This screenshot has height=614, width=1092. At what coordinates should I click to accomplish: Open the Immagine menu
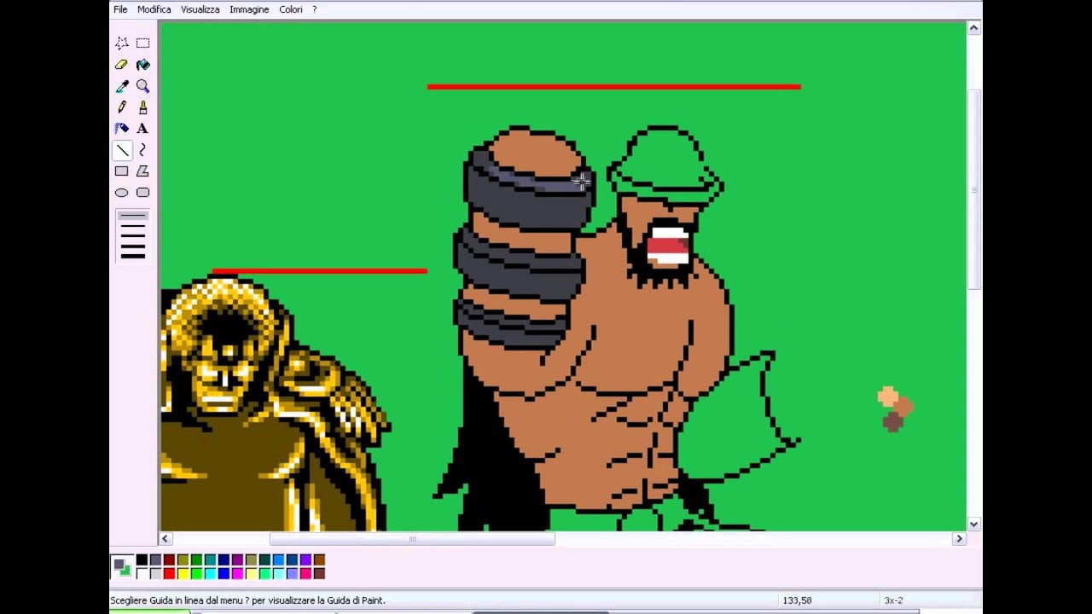click(249, 9)
